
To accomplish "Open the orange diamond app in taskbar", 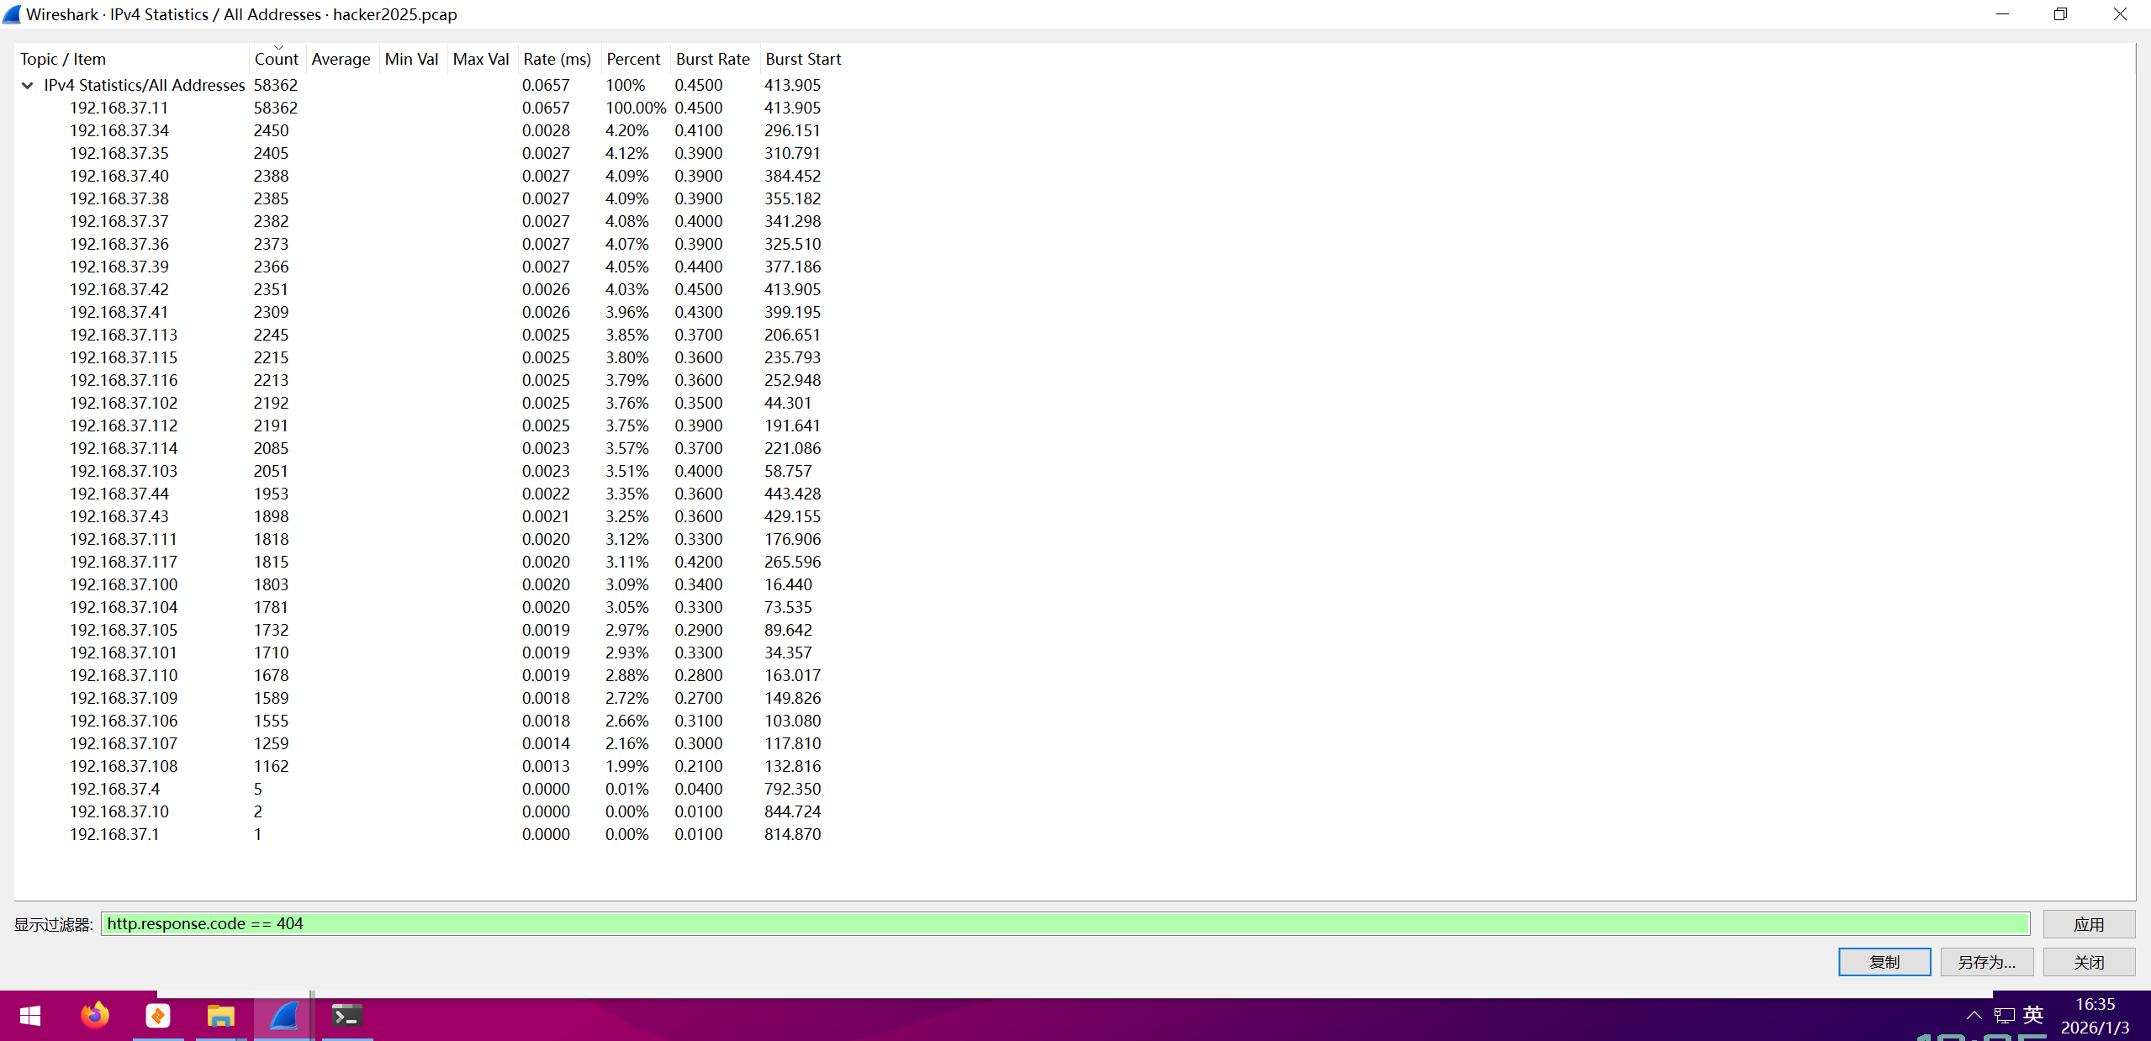I will [x=158, y=1016].
